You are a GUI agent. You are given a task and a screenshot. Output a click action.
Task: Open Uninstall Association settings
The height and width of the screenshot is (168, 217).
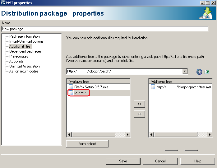[x=24, y=66]
